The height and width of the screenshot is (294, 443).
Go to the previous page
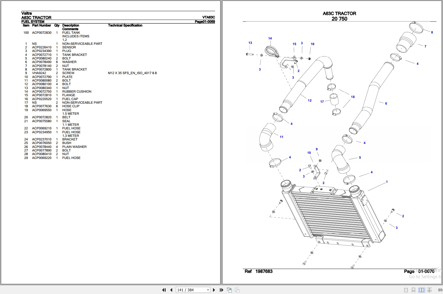point(171,290)
